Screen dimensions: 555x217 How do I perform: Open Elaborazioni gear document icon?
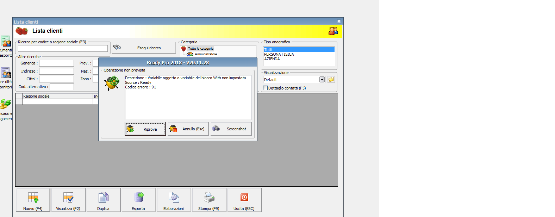point(174,197)
